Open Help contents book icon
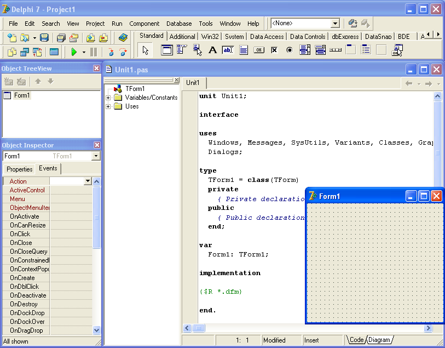The width and height of the screenshot is (445, 348). (x=123, y=37)
